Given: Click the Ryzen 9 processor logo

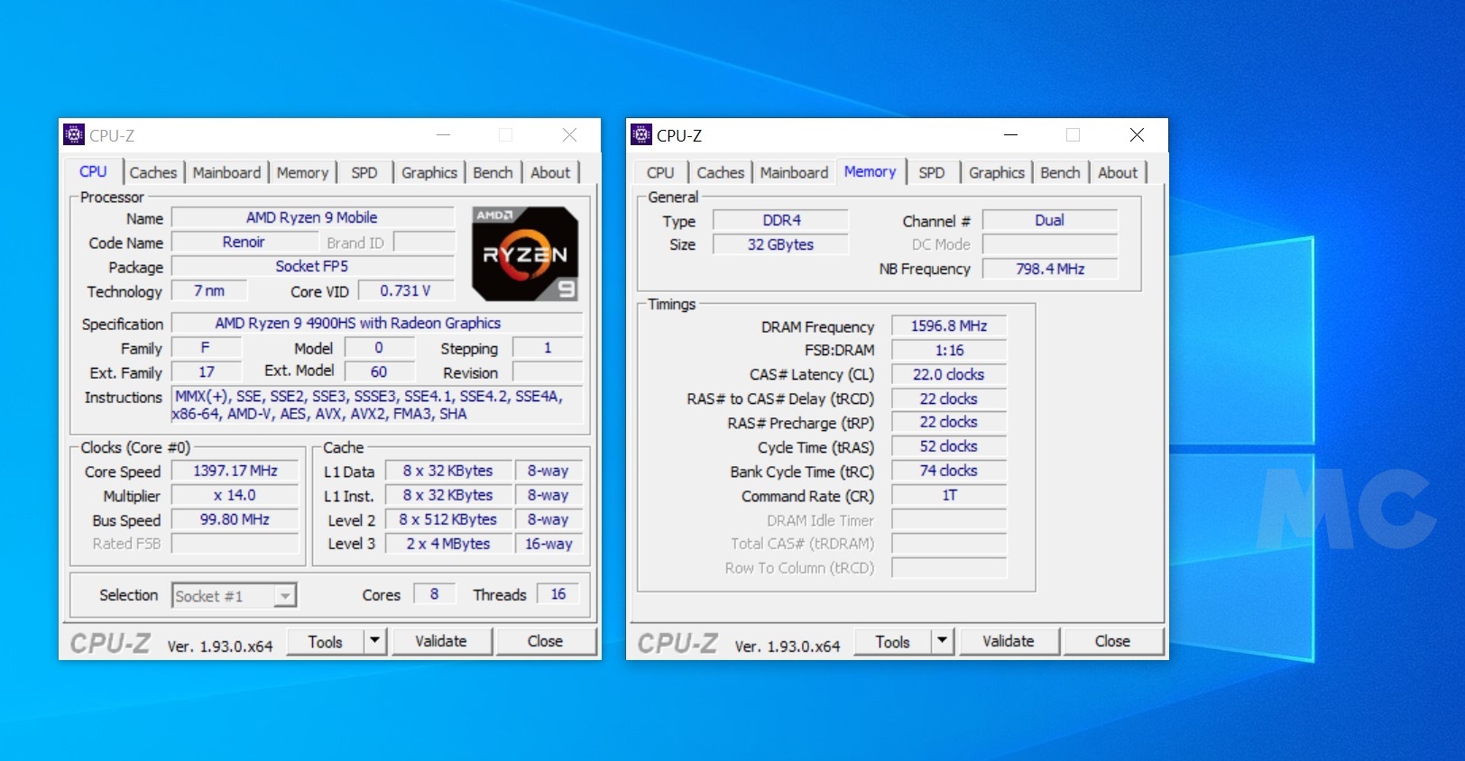Looking at the screenshot, I should tap(525, 254).
